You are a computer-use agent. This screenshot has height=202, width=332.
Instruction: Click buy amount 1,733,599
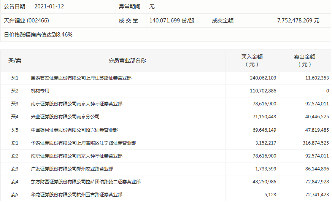[266, 169]
